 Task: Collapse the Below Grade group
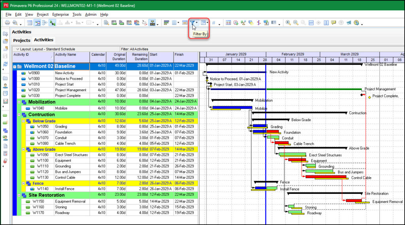23,121
